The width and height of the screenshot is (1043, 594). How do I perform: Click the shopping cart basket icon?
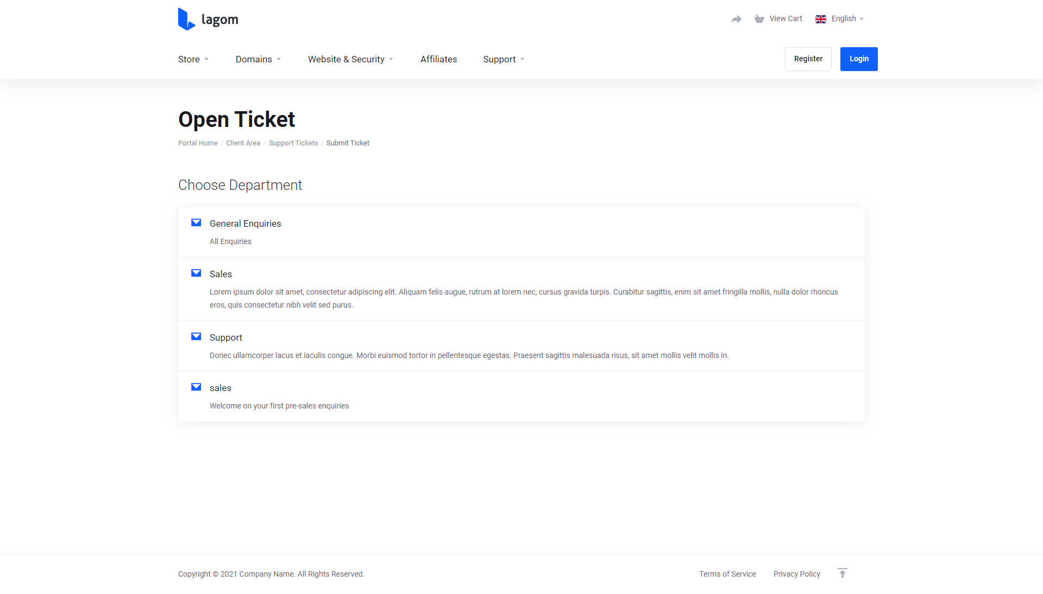(759, 19)
